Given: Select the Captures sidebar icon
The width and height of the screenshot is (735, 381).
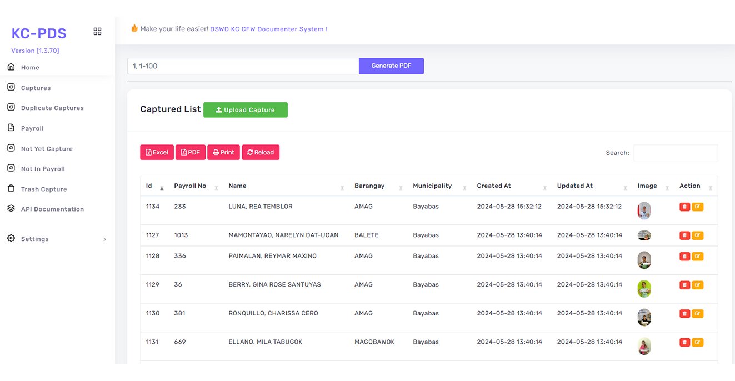Looking at the screenshot, I should 10,87.
